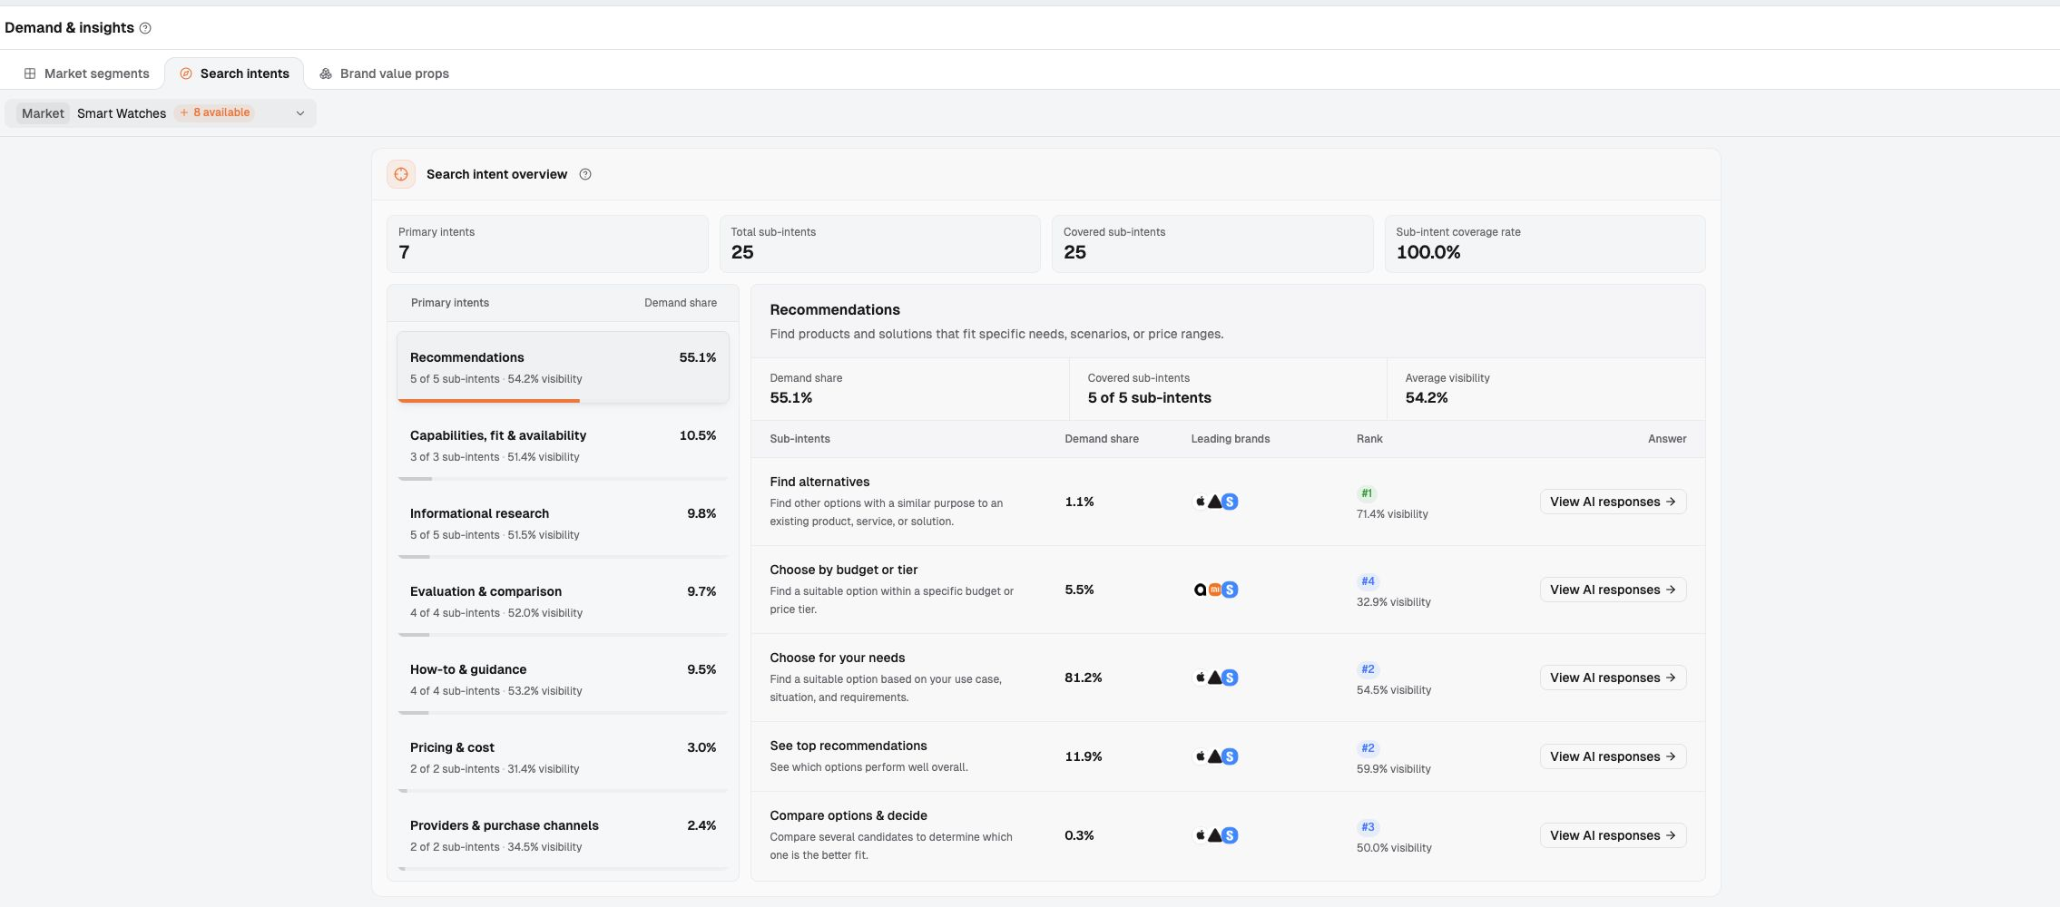Click Brand value props icon
This screenshot has width=2060, height=907.
326,73
